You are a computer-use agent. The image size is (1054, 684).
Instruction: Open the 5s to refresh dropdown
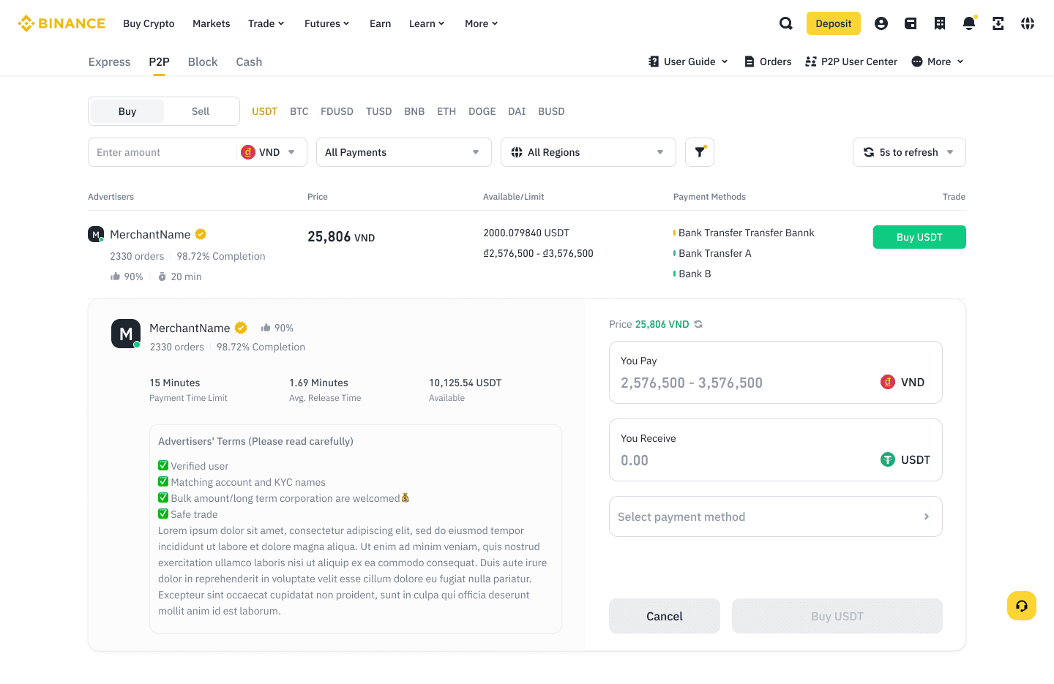coord(909,152)
